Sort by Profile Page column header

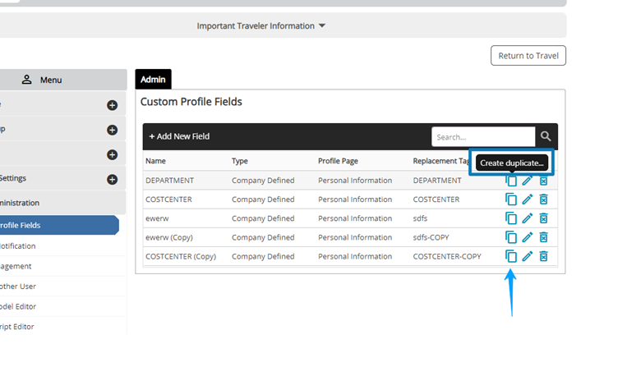[338, 161]
